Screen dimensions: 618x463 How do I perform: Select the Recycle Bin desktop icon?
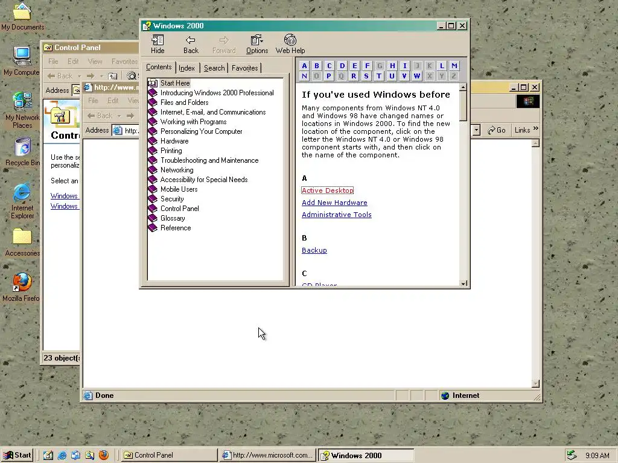point(22,151)
